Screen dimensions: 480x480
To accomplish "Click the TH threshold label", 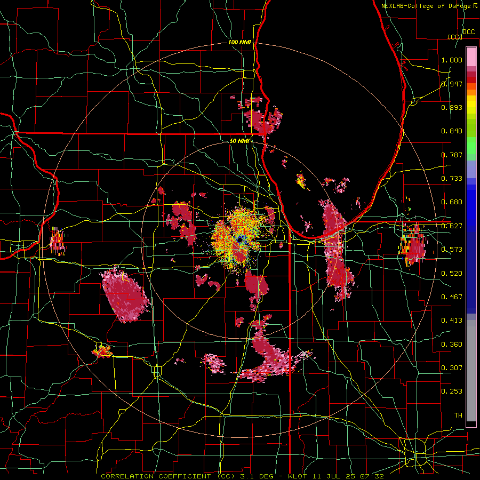I will point(458,415).
